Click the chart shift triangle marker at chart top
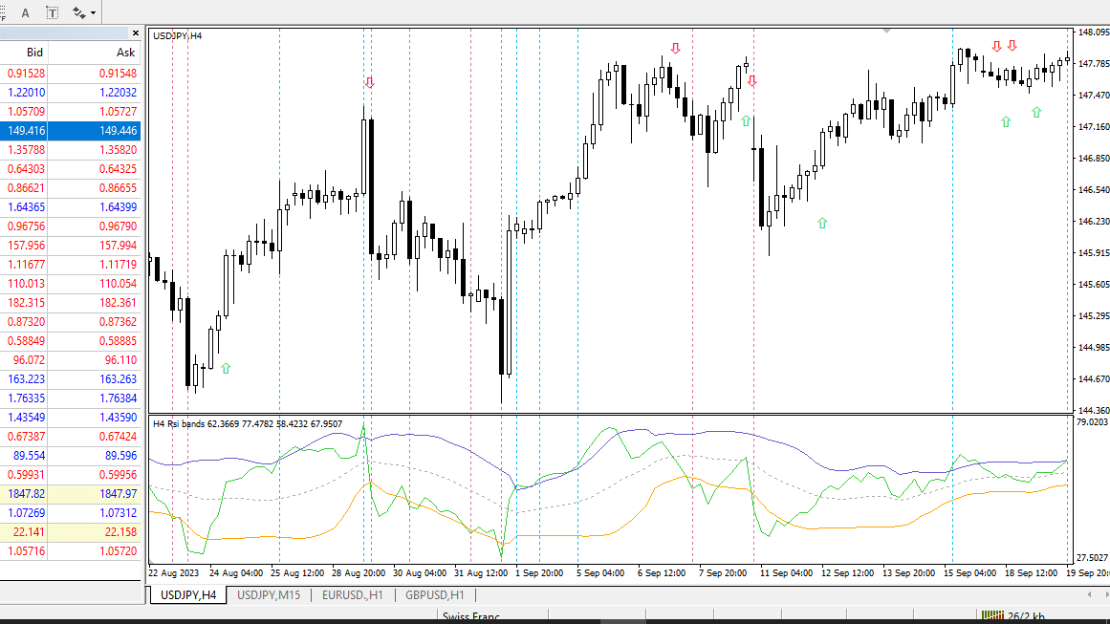This screenshot has width=1110, height=624. point(886,32)
